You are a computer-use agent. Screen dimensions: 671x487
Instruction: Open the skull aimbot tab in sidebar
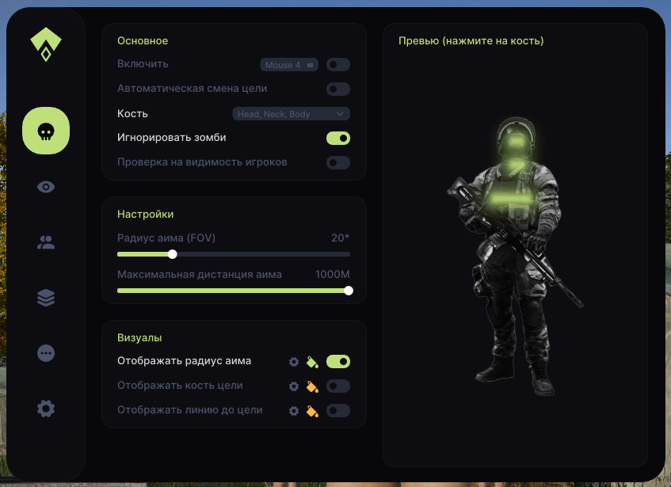point(46,131)
